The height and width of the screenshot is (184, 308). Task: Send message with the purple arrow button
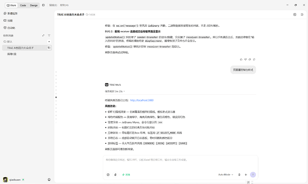(x=253, y=175)
